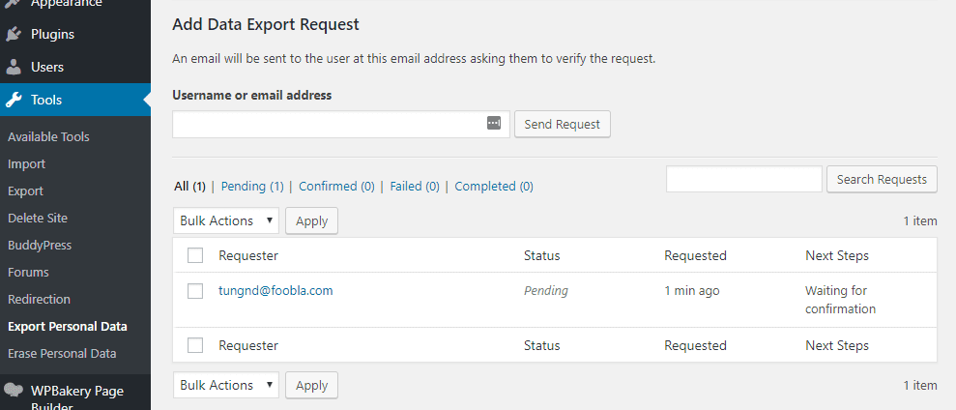
Task: Click the Users person icon
Action: point(14,68)
